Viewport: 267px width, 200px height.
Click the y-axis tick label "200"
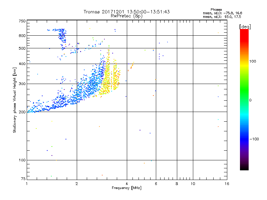tap(22, 112)
